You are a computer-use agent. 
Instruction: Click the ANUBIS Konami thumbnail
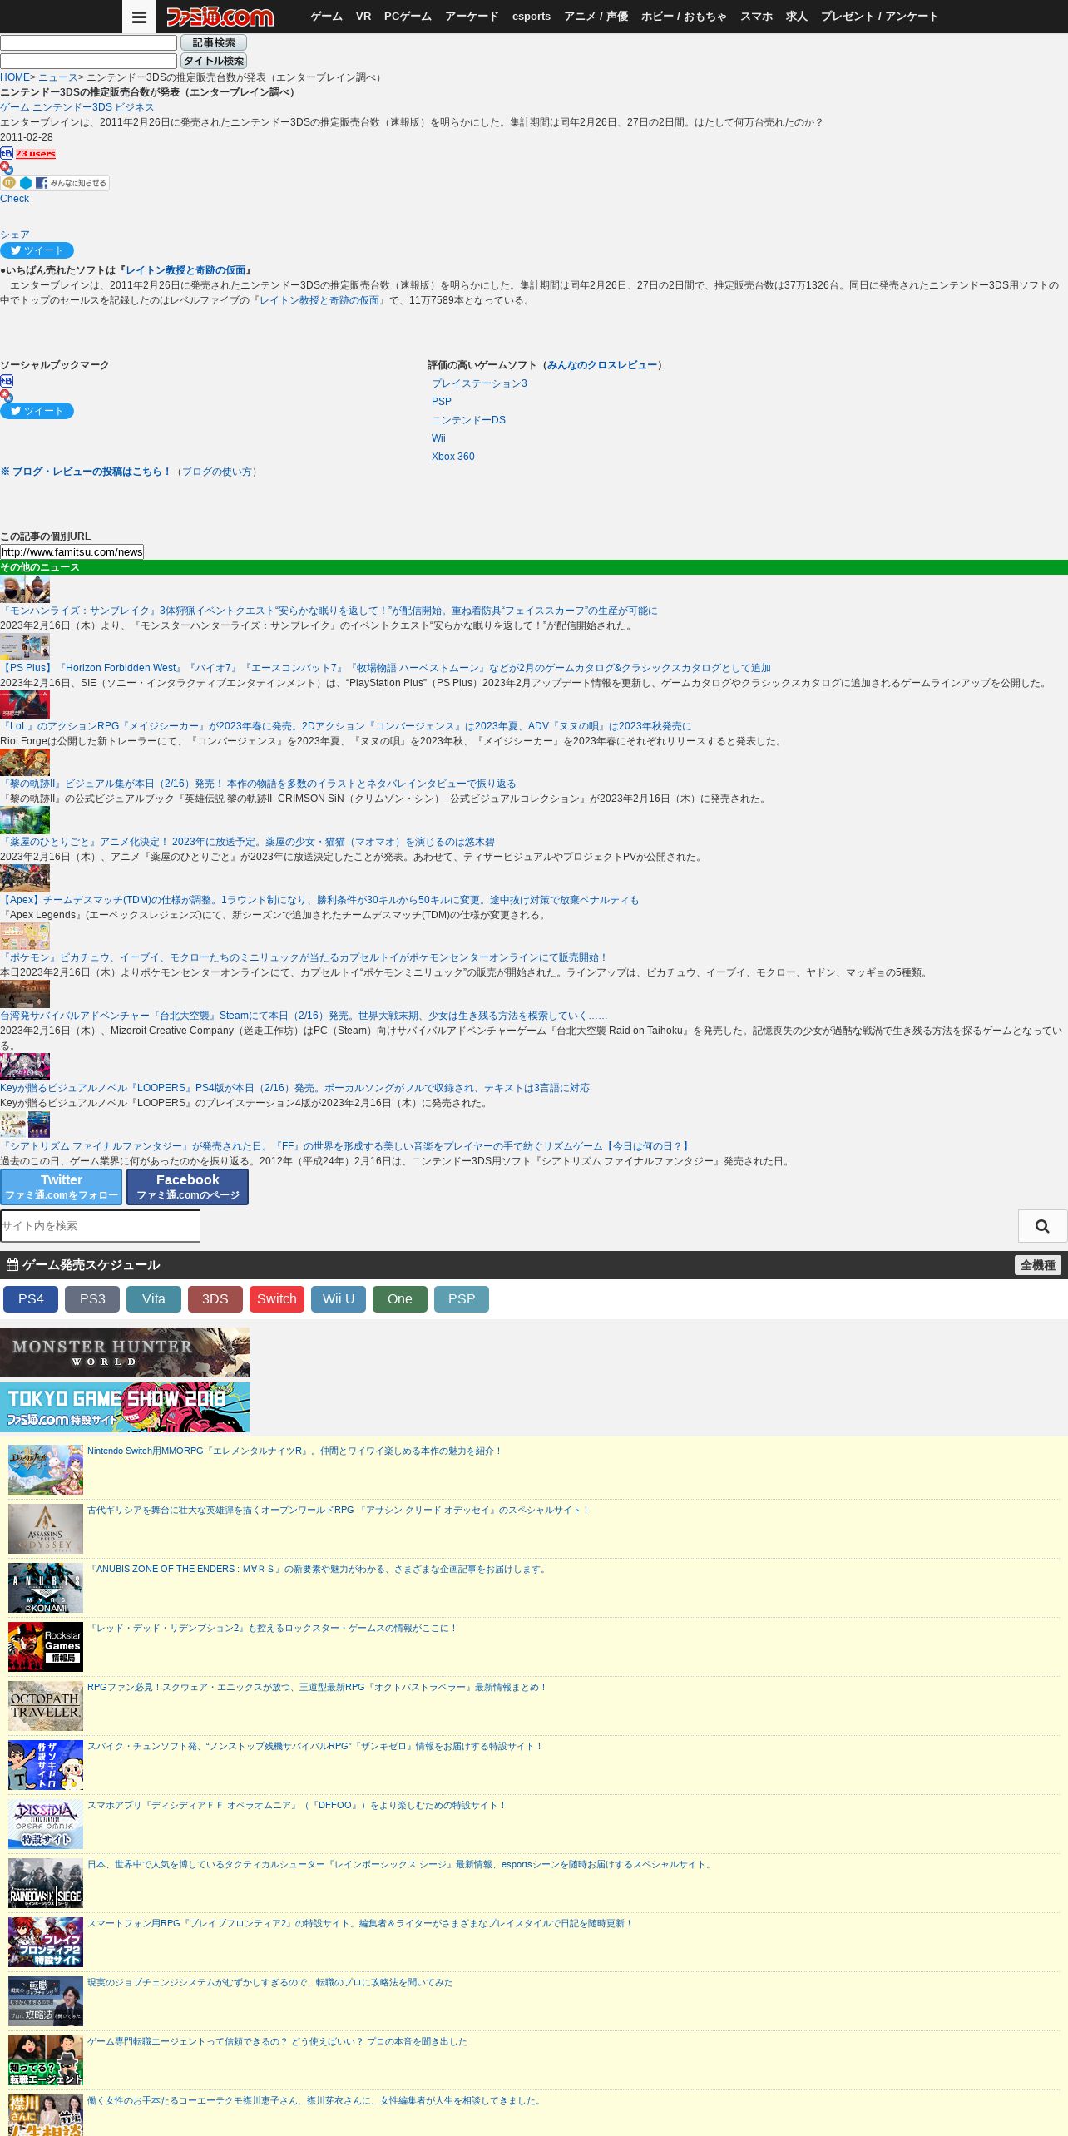[46, 1588]
